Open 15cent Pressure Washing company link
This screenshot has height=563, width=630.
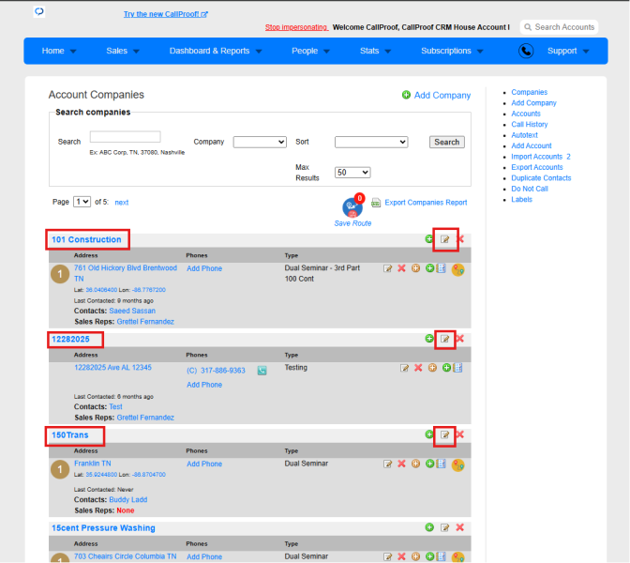103,528
